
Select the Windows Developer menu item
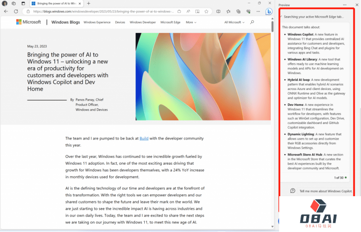pos(143,22)
